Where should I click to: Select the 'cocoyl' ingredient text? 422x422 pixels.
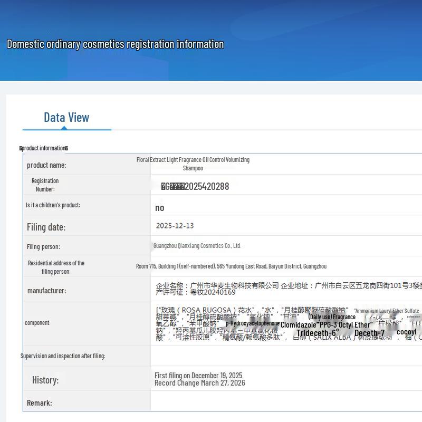[x=406, y=332]
